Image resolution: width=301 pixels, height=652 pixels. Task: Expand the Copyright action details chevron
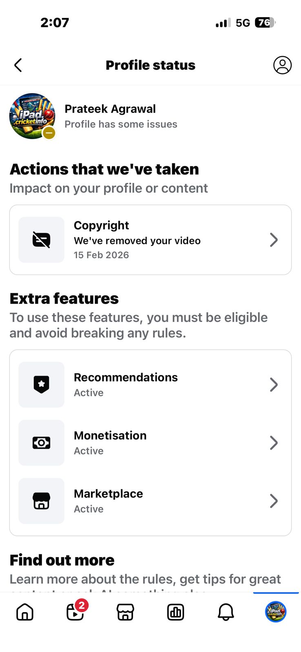point(274,240)
